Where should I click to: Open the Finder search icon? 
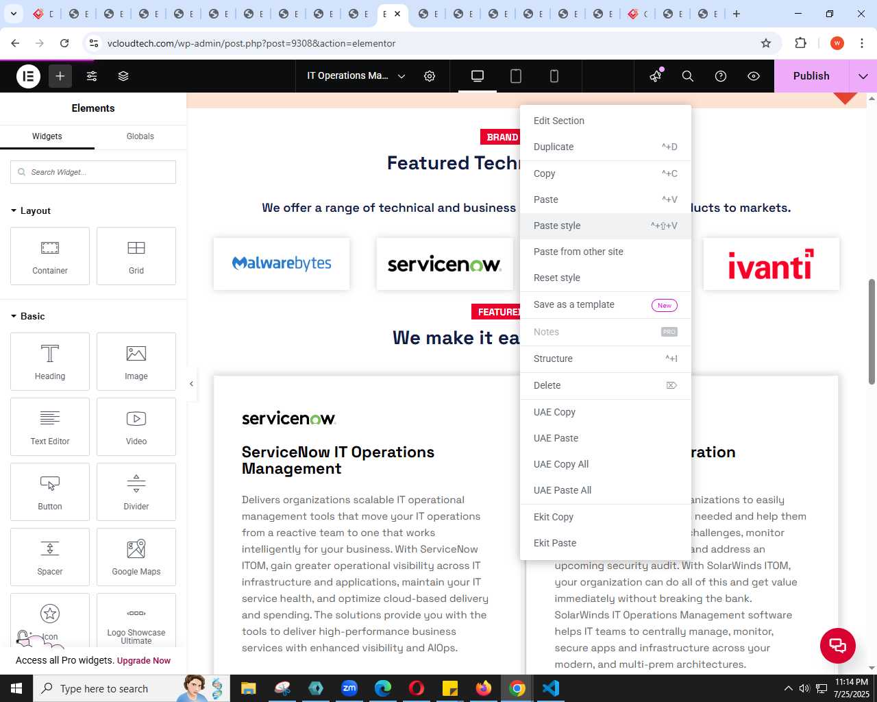pos(688,76)
